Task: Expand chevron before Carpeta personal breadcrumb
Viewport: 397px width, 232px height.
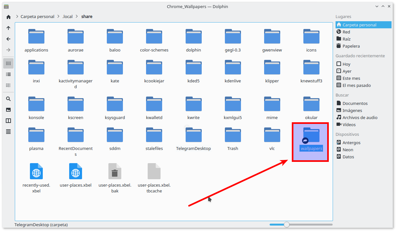Action: point(16,16)
